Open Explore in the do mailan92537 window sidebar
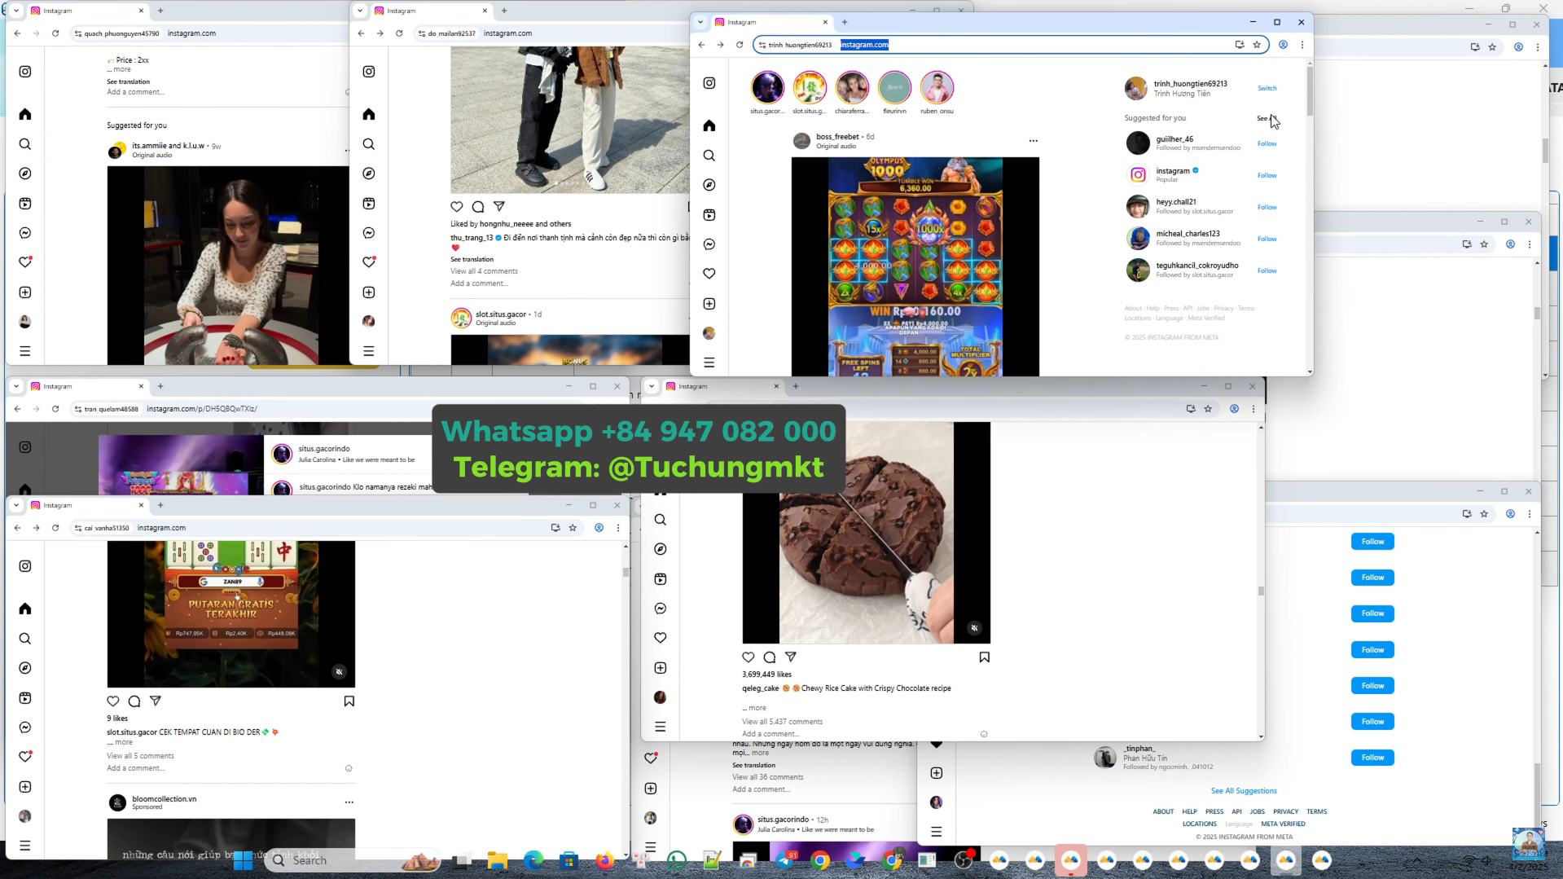This screenshot has width=1563, height=879. 369,174
